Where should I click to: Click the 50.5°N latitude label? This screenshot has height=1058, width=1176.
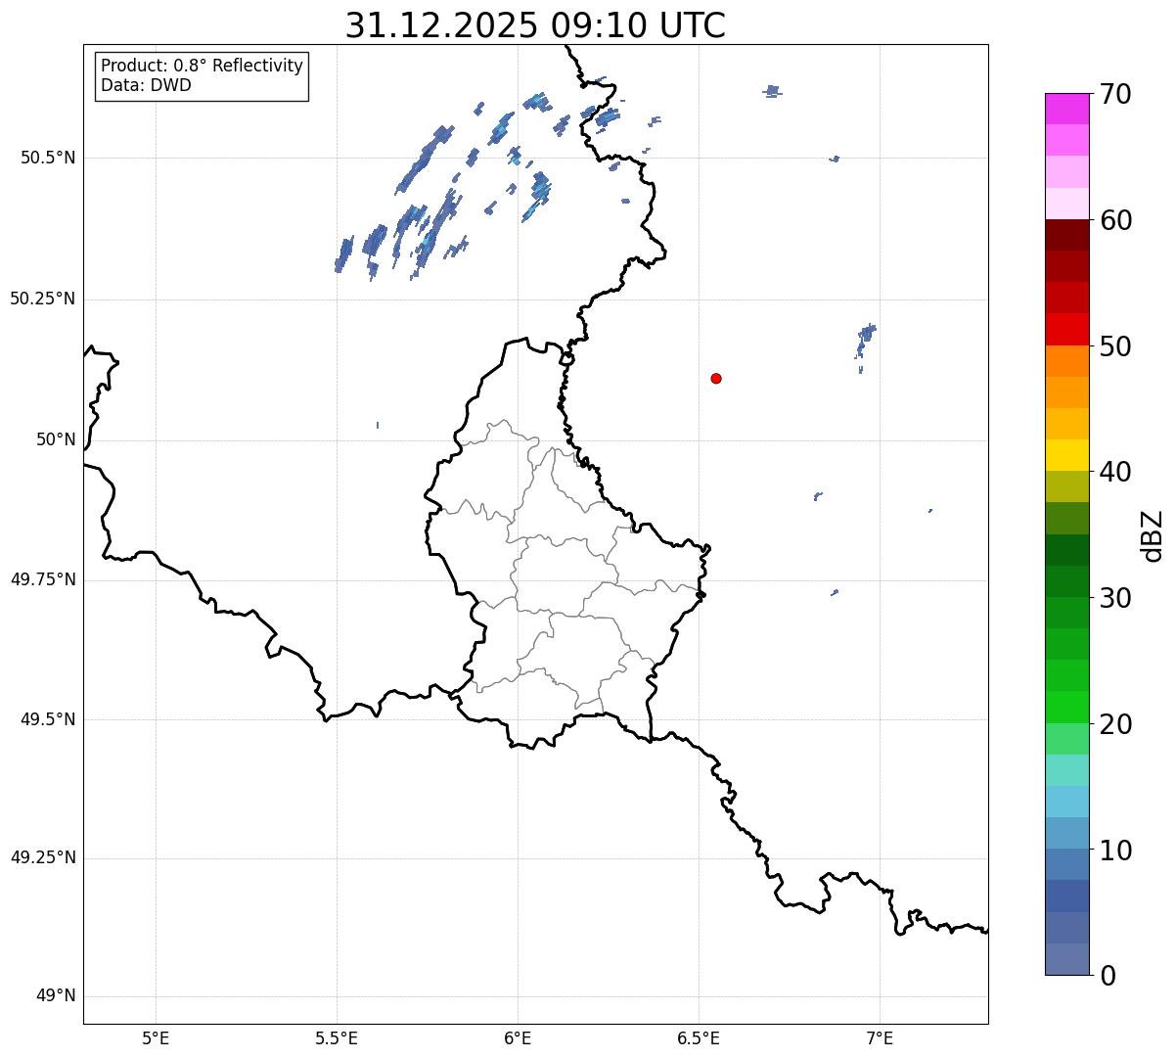pyautogui.click(x=48, y=158)
